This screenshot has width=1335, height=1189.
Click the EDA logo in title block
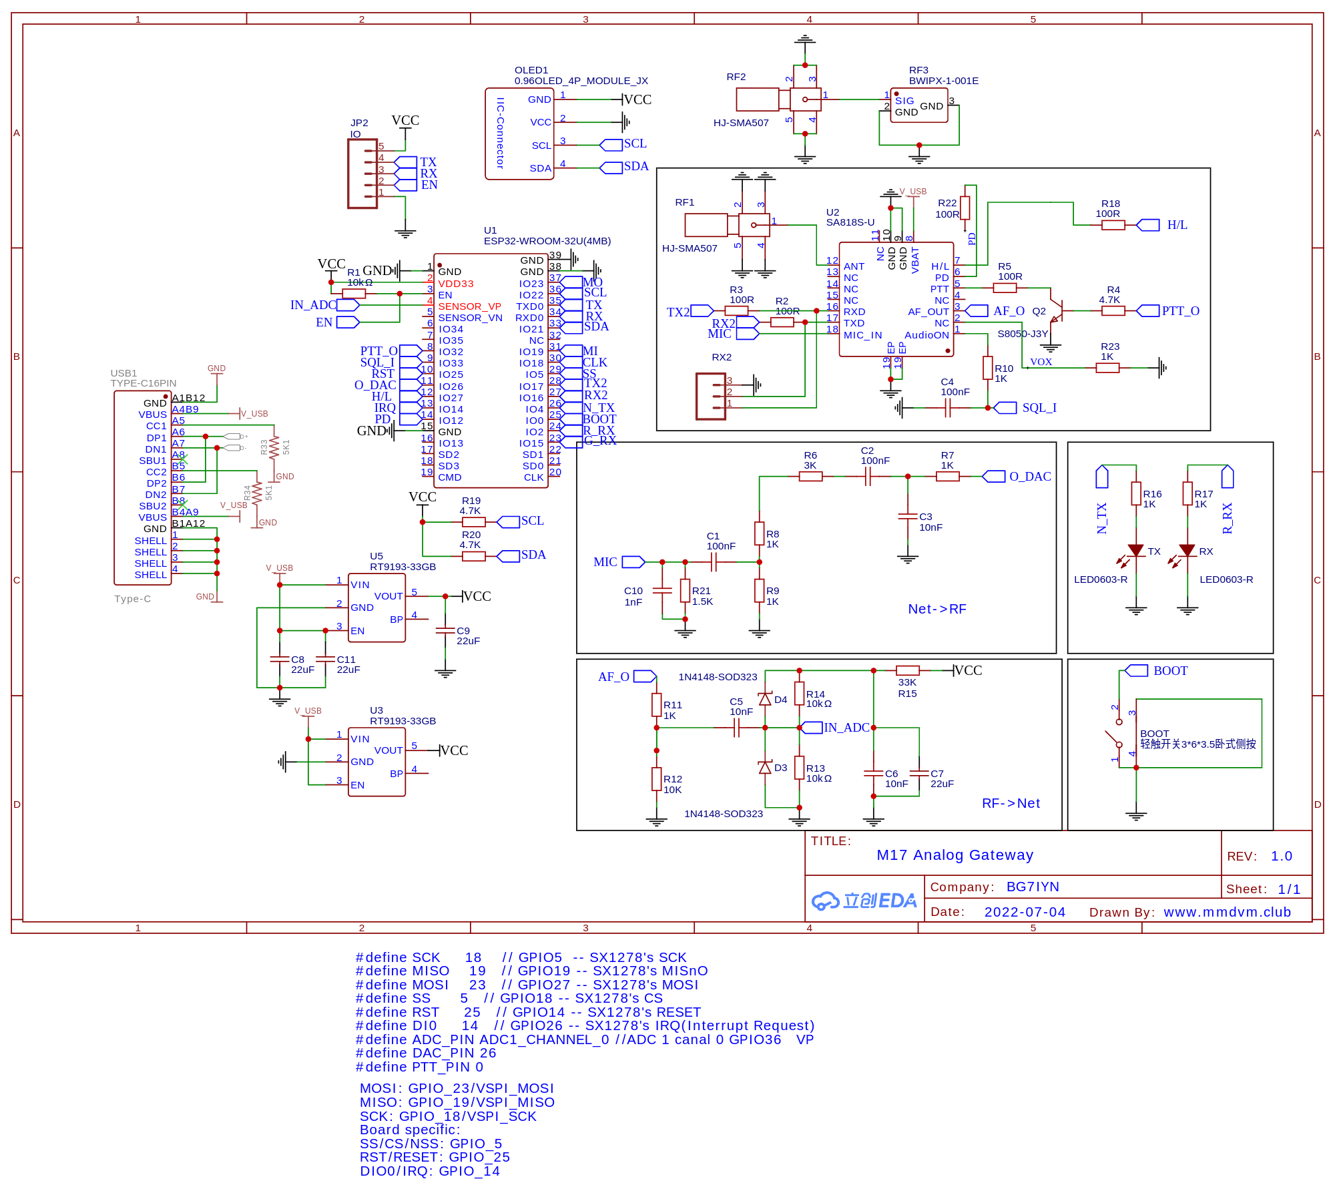864,901
